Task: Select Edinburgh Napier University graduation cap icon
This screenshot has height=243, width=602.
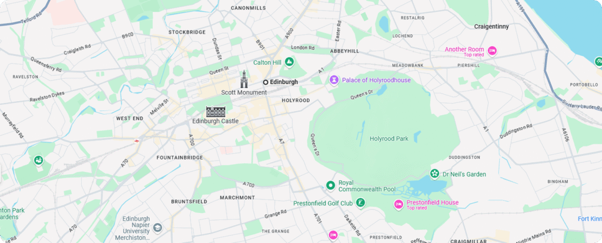Action: click(x=158, y=228)
